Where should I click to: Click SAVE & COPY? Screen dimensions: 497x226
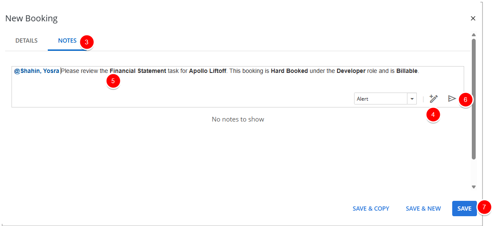(371, 209)
